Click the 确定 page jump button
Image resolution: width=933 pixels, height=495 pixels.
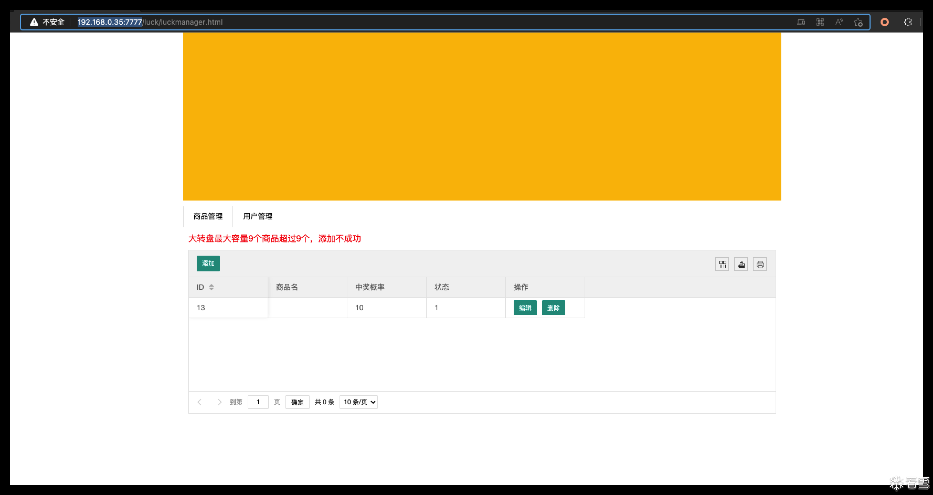[297, 402]
